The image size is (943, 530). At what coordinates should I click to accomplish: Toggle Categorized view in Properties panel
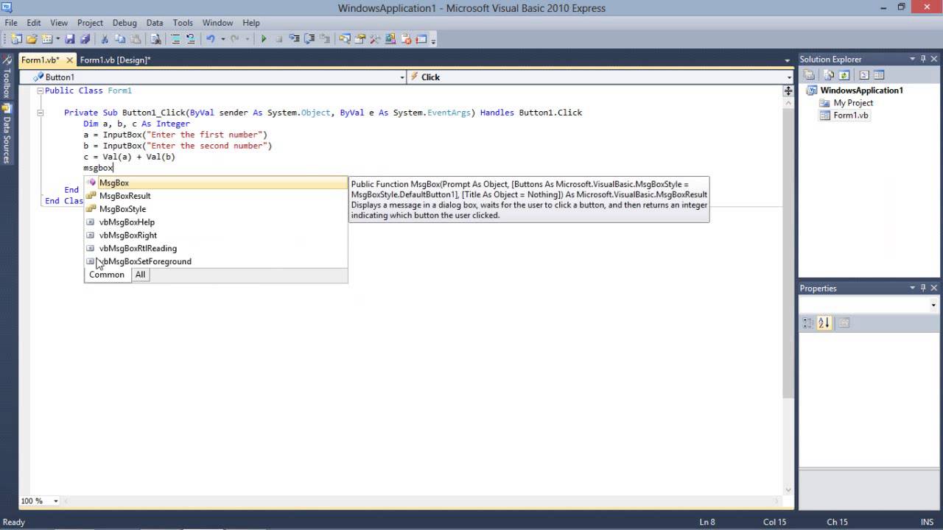[808, 322]
